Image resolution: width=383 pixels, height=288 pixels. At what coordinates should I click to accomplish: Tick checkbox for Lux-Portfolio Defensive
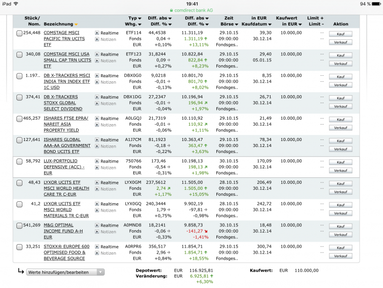point(19,161)
